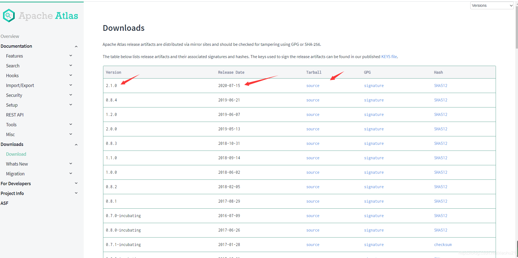Click the Release Date column header
This screenshot has height=258, width=518.
231,72
